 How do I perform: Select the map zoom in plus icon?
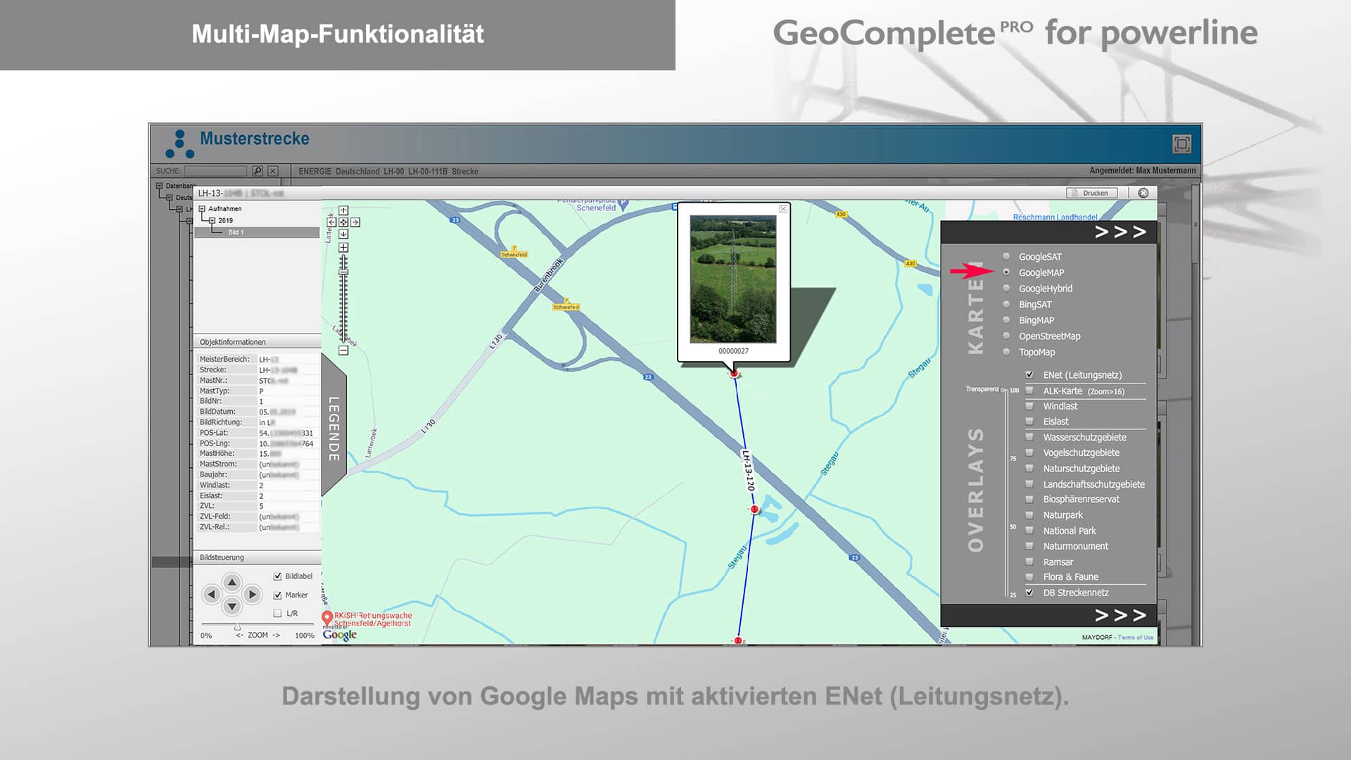tap(343, 248)
